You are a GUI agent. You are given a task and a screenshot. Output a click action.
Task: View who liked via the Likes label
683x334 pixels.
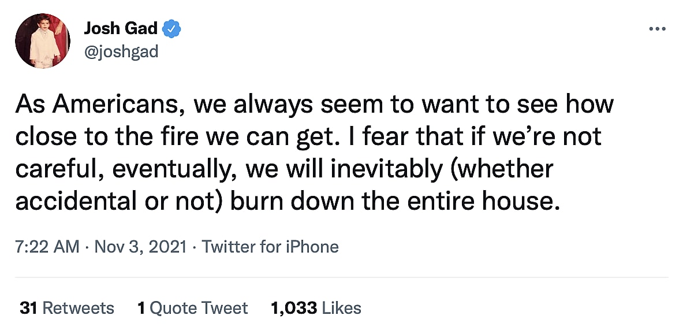click(x=342, y=307)
